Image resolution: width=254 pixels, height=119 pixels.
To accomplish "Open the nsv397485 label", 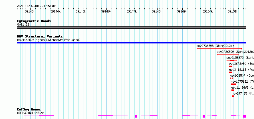I will [243, 93].
